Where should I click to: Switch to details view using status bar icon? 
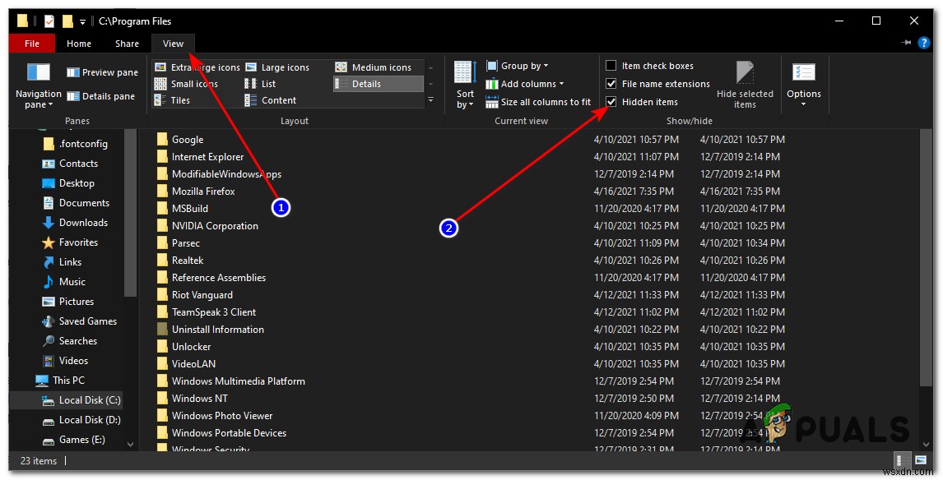pos(902,461)
